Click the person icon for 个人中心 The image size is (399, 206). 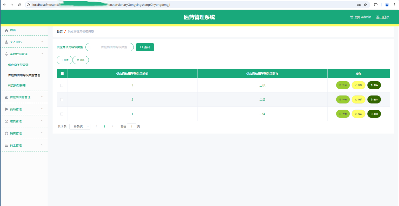click(x=6, y=42)
